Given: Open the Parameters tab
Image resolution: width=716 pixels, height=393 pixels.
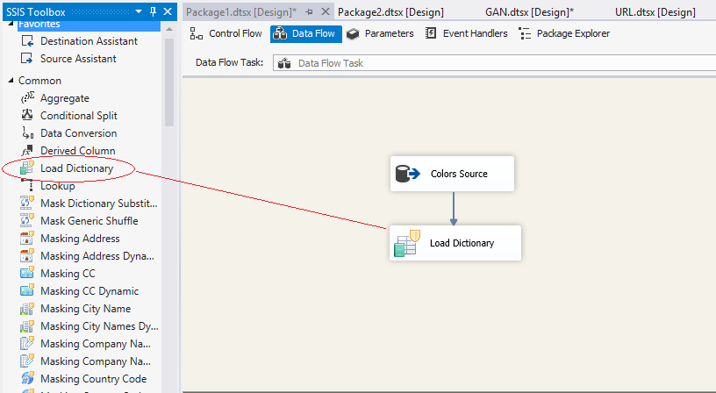Looking at the screenshot, I should point(380,33).
